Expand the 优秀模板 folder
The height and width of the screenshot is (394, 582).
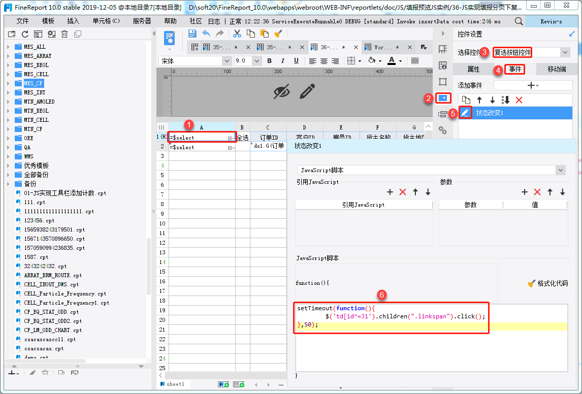coord(8,166)
